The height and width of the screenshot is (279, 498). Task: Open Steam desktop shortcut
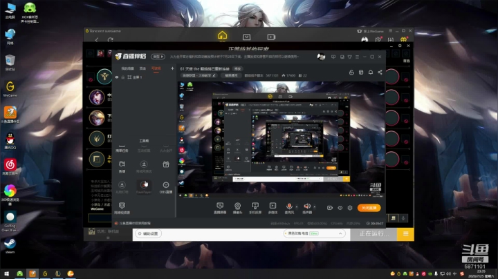[10, 246]
